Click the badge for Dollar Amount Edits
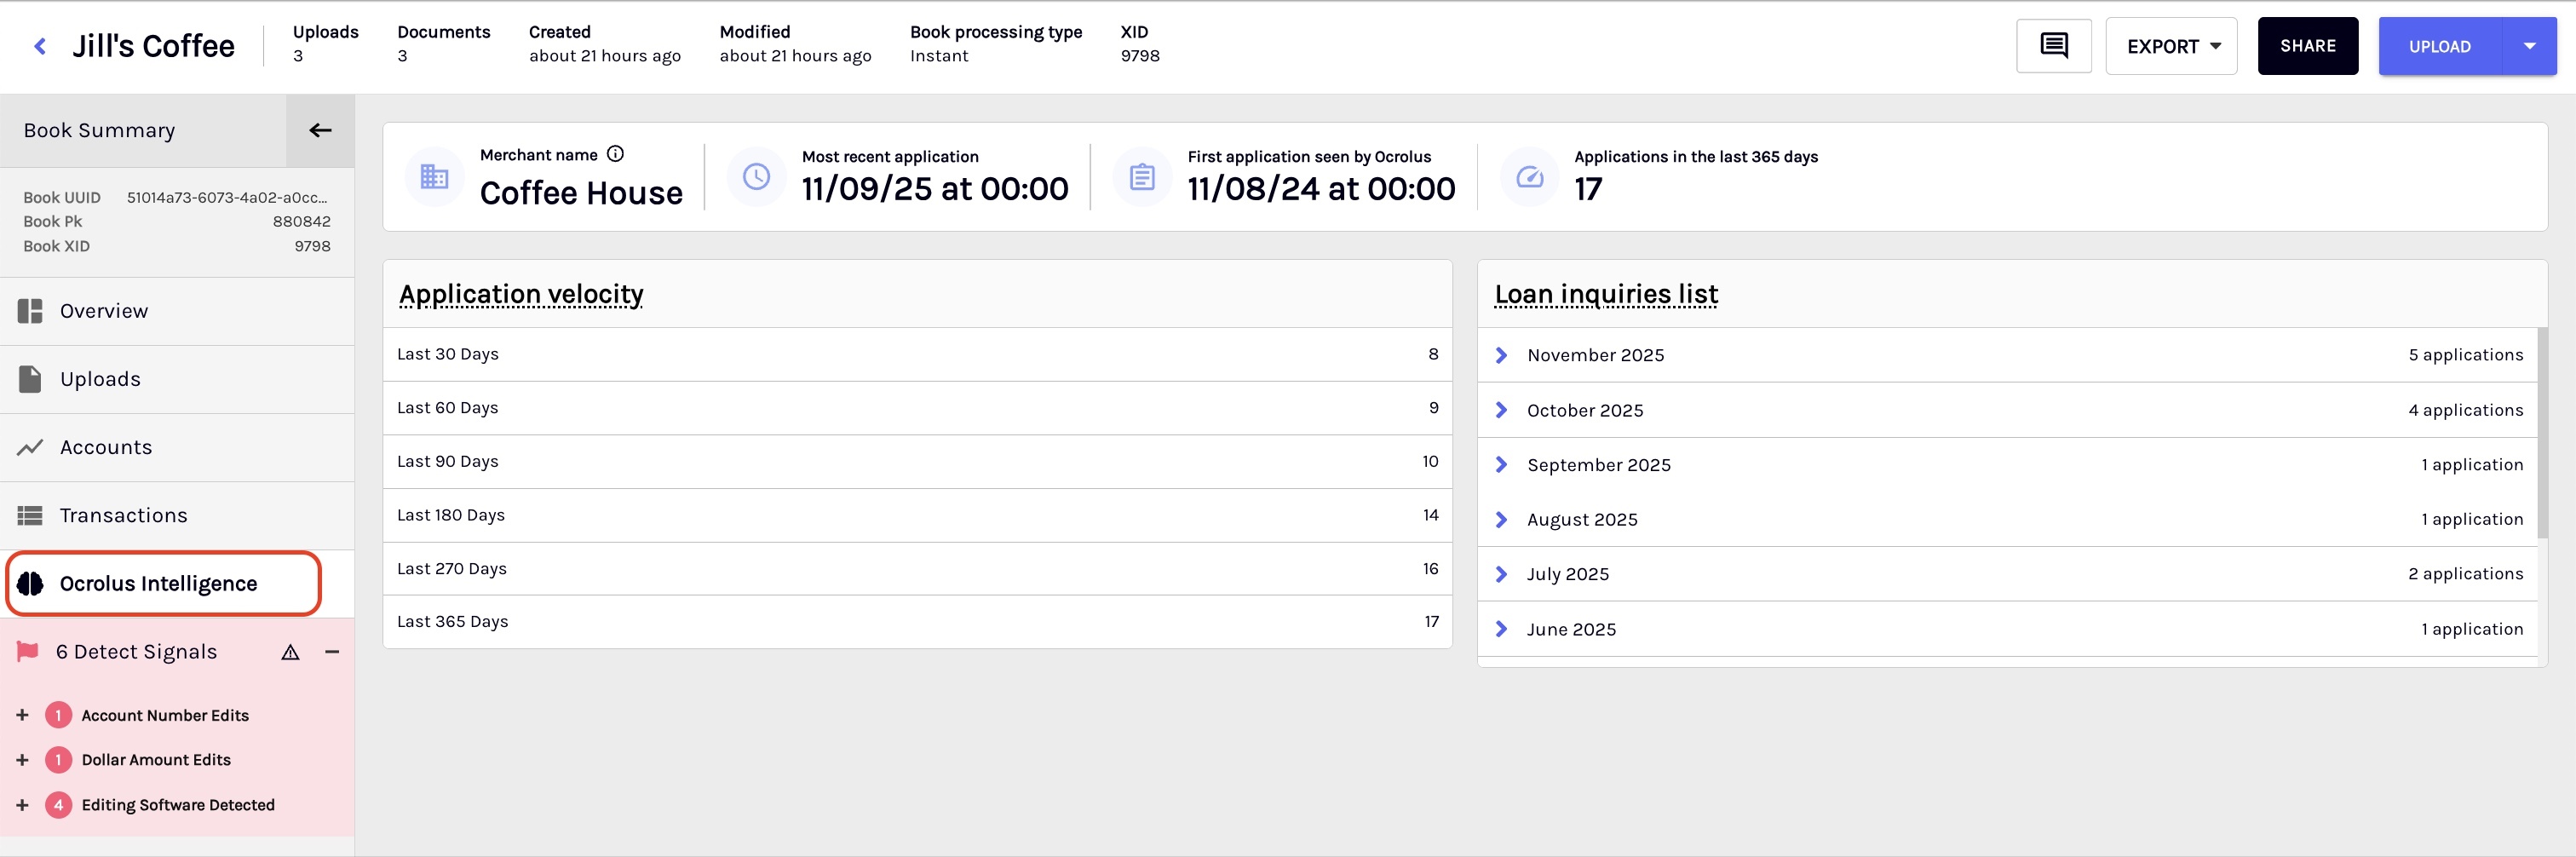Screen dimensions: 2576x857 [x=58, y=760]
